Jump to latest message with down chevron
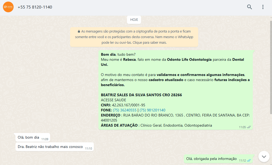 (x=264, y=156)
